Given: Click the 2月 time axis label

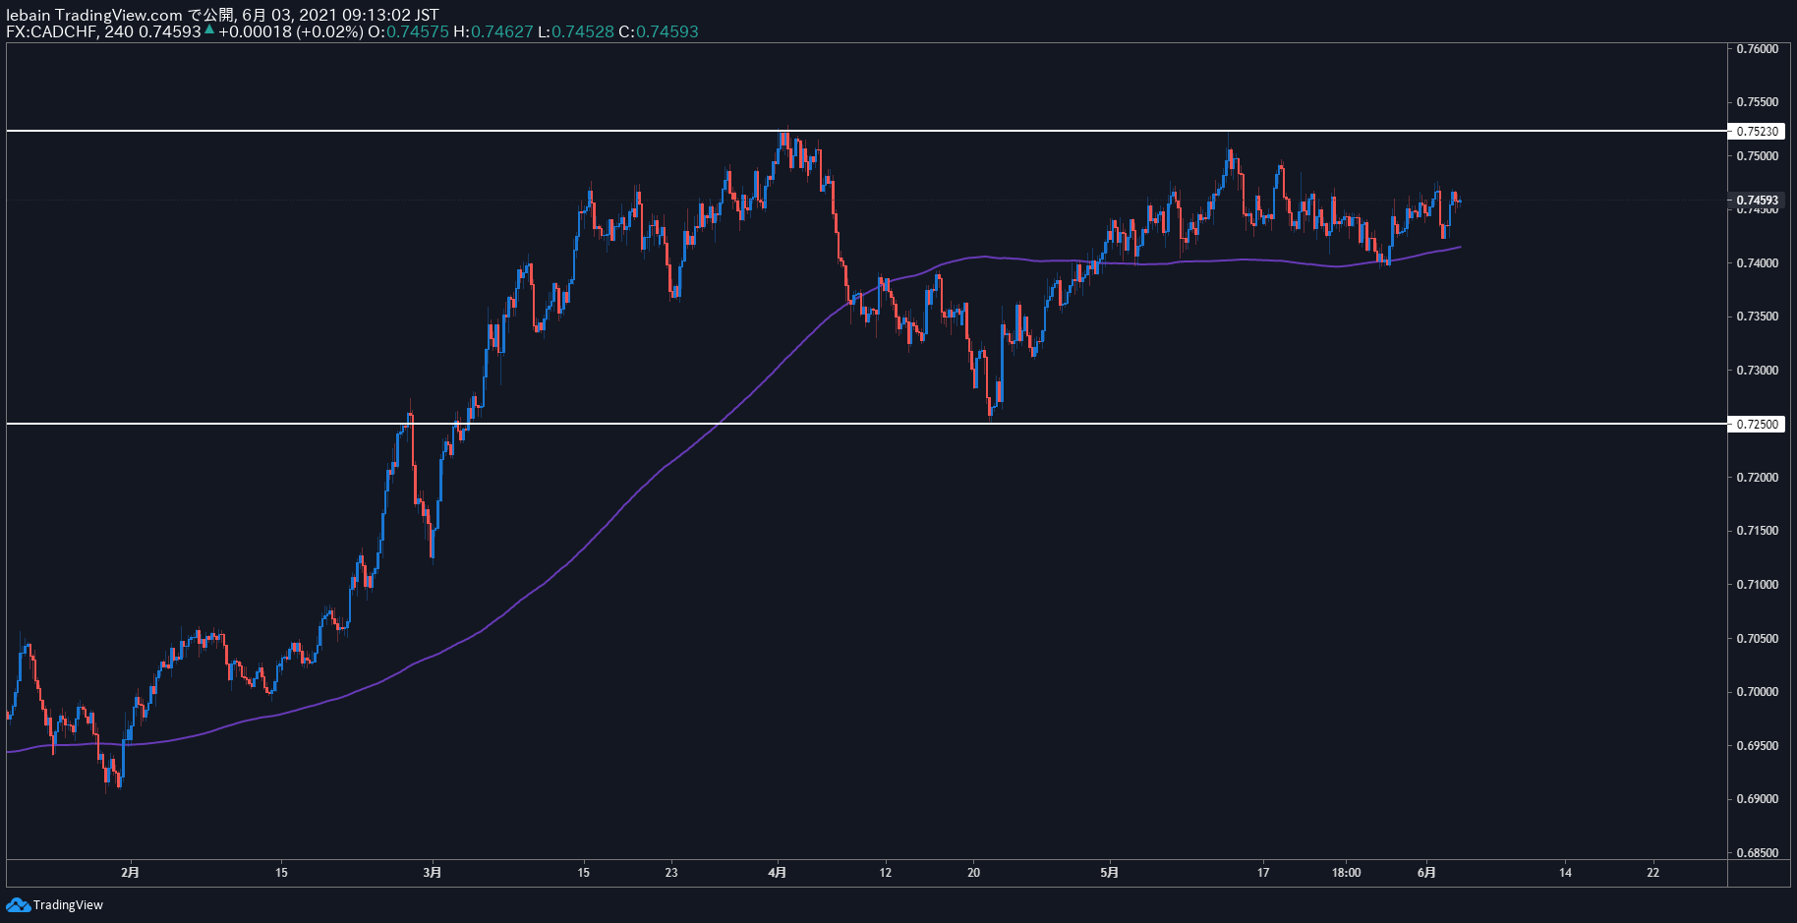Looking at the screenshot, I should click(130, 873).
